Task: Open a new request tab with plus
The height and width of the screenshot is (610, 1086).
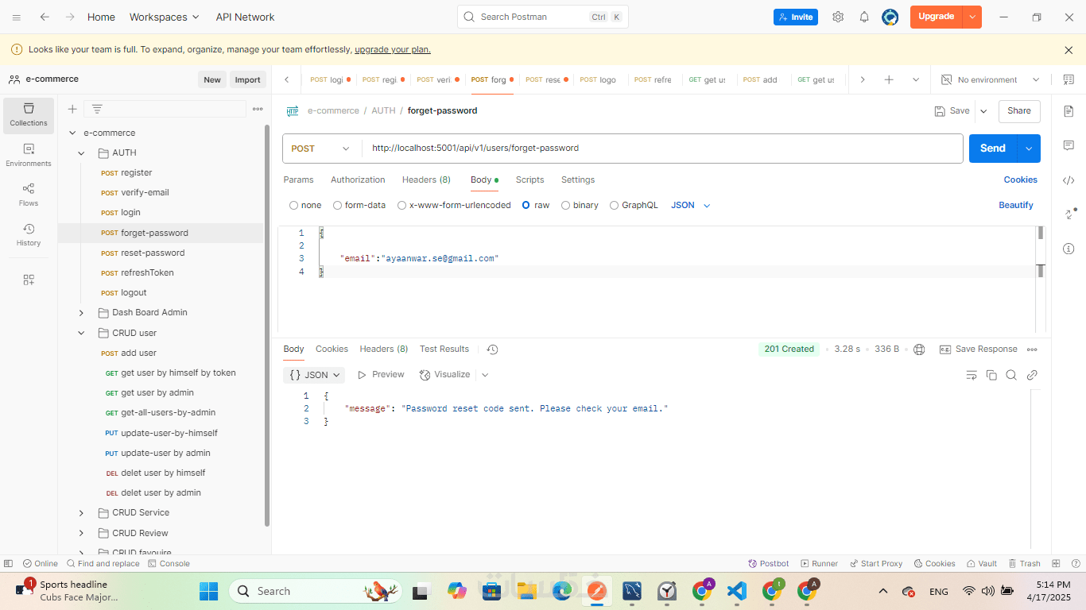Action: pyautogui.click(x=889, y=79)
